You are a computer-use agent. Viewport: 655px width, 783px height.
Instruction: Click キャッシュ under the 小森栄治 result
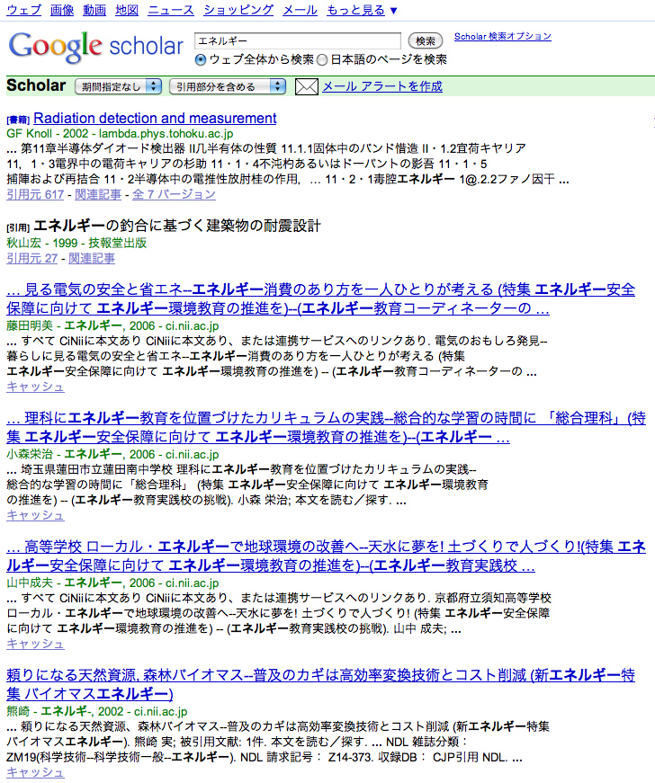[35, 515]
